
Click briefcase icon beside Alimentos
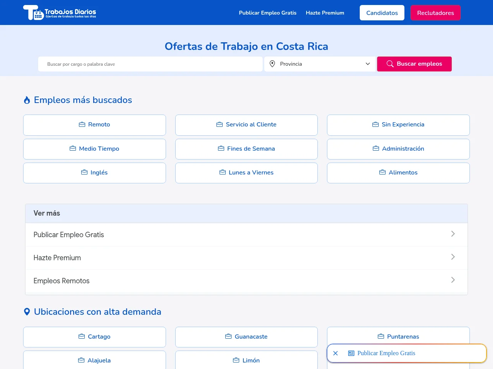coord(382,172)
